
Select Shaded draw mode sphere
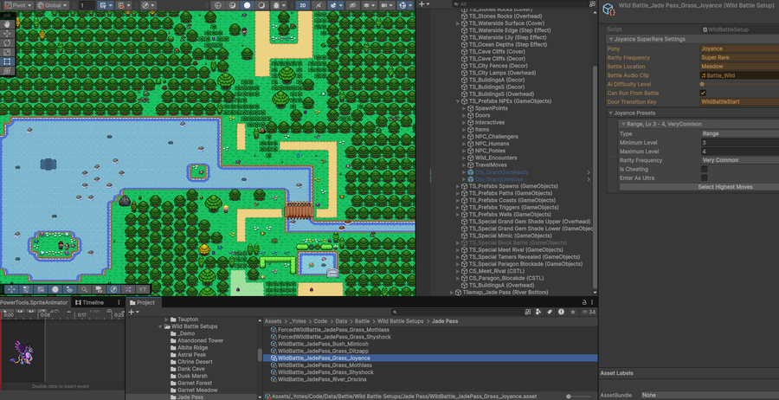[247, 5]
